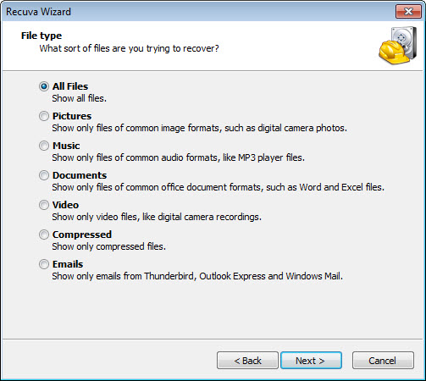Select the All Files radio button
The width and height of the screenshot is (426, 381).
coord(44,86)
